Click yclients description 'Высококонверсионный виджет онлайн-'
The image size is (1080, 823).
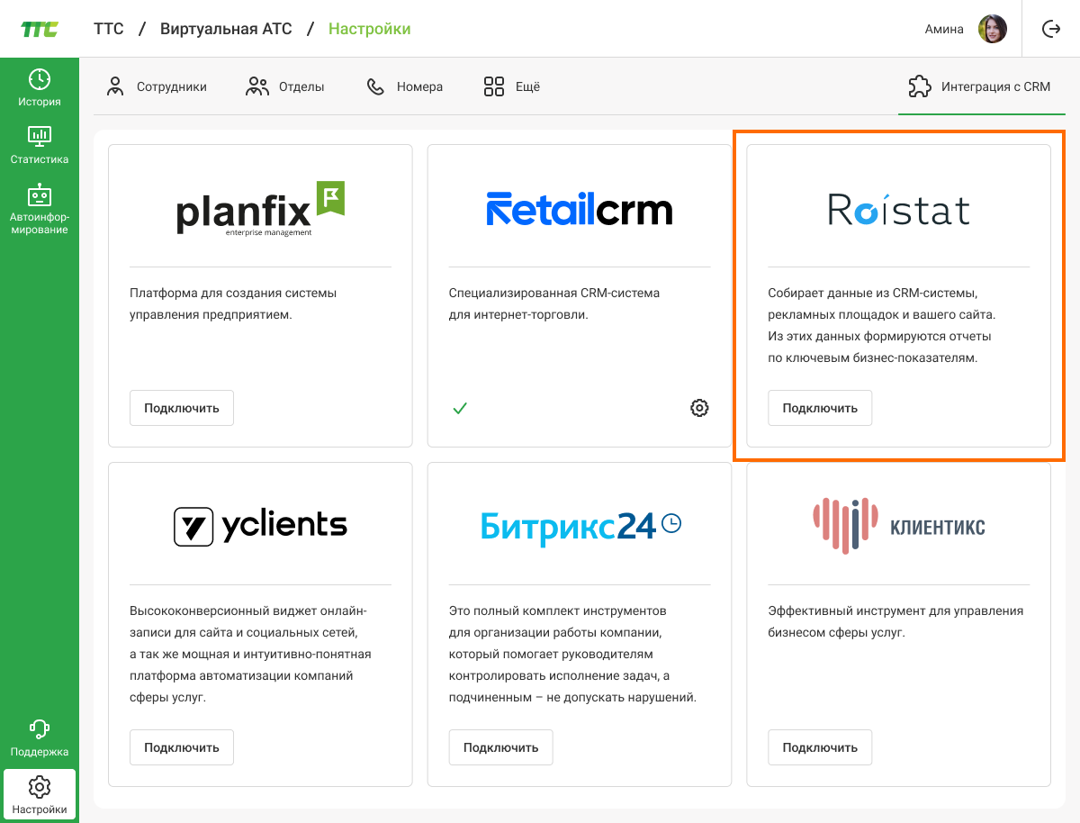[x=248, y=610]
